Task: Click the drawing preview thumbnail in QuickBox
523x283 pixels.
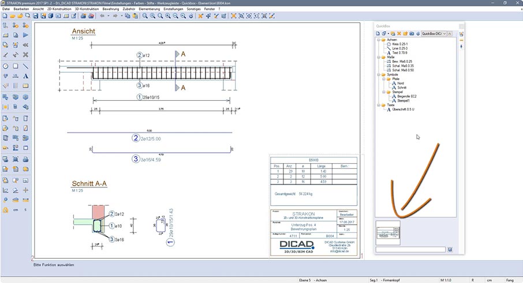Action: pos(387,232)
